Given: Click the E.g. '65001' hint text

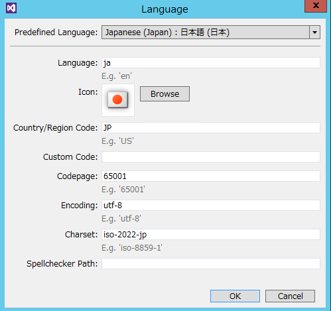Looking at the screenshot, I should coord(123,190).
